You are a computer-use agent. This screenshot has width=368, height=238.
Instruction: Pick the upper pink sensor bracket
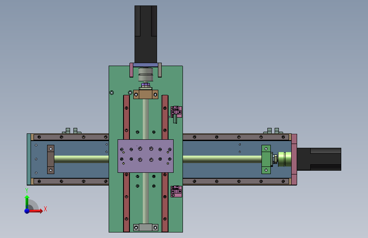(176, 112)
